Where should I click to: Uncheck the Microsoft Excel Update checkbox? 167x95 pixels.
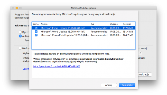pyautogui.click(x=36, y=28)
